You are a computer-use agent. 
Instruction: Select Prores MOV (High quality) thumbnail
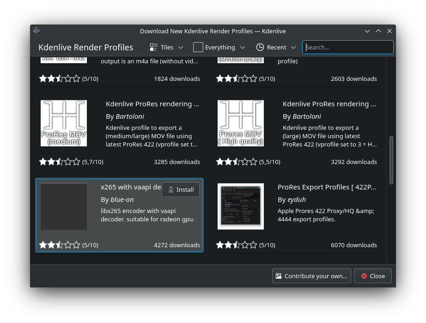tap(241, 123)
